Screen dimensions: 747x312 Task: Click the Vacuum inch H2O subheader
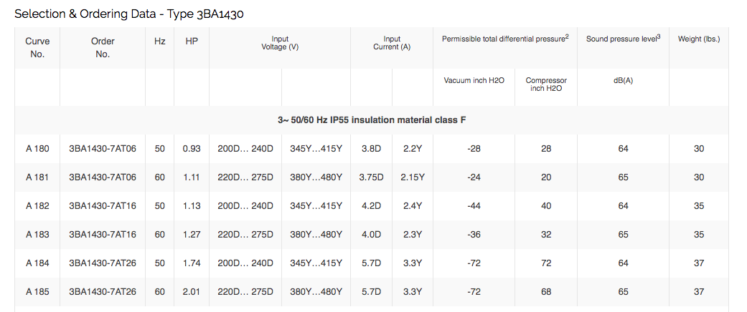click(474, 80)
